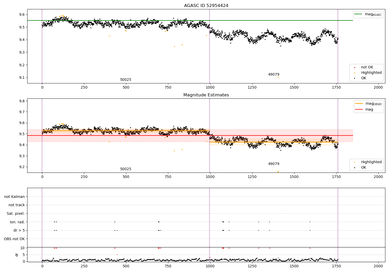Click the '9.1' y-axis tick in top plot

click(22, 78)
